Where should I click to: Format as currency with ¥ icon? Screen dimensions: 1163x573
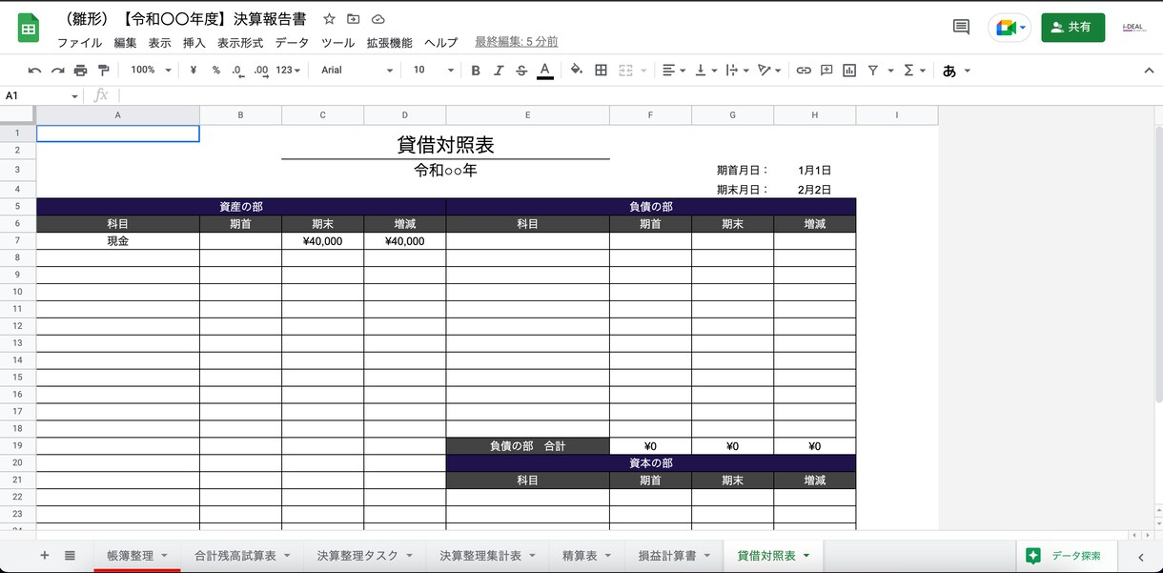(x=194, y=71)
